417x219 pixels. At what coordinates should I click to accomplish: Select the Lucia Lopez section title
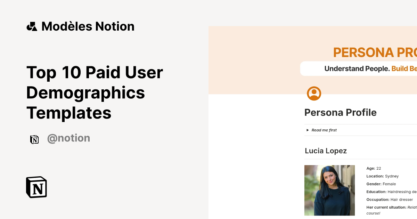326,151
